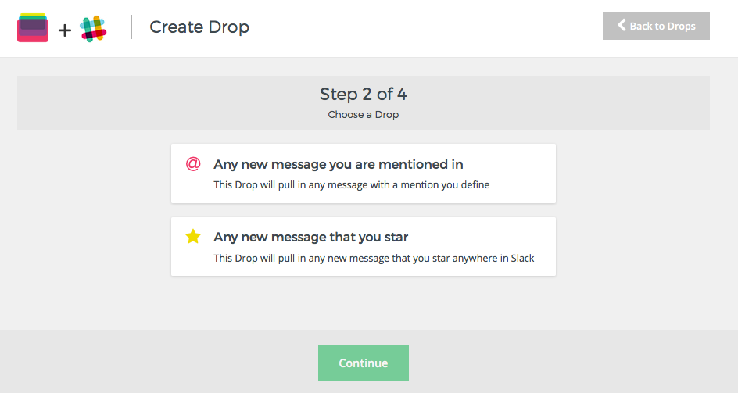Pick the mentions Drop option card
738x393 pixels.
[364, 173]
